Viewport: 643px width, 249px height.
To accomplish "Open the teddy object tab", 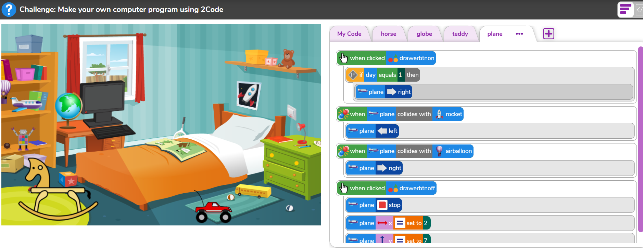I will [460, 34].
